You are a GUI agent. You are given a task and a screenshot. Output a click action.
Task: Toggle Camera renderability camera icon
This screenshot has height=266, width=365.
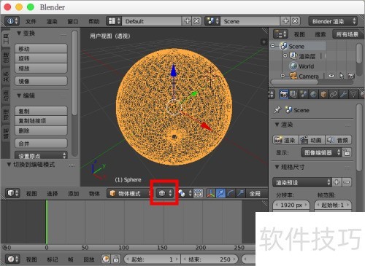click(x=351, y=76)
